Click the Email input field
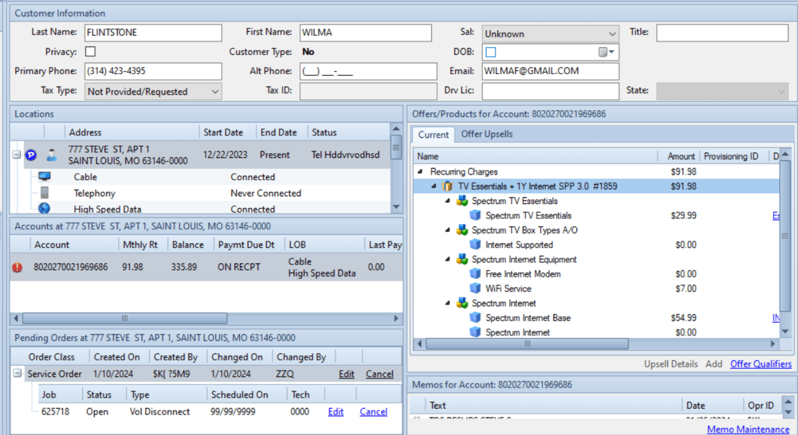798x435 pixels. [550, 71]
